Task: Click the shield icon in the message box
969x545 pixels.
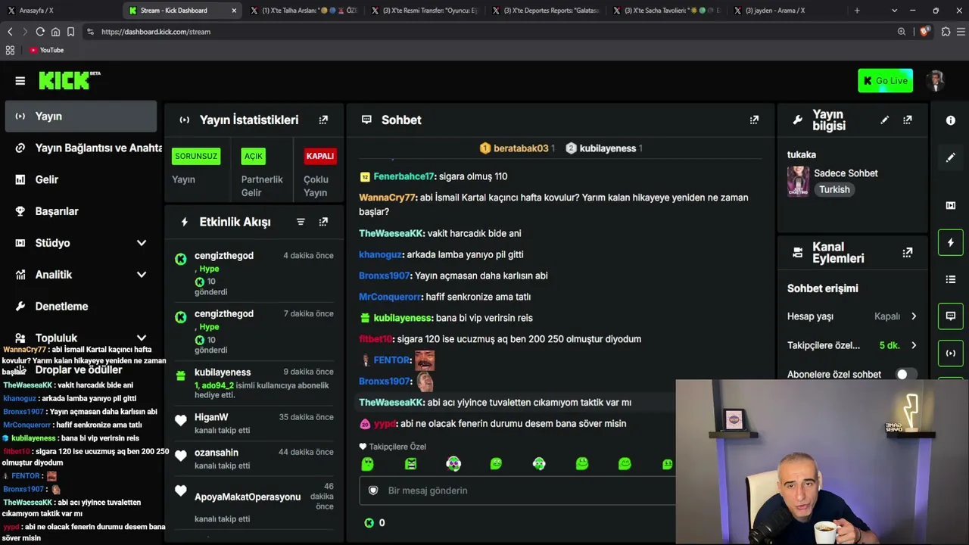Action: point(373,490)
